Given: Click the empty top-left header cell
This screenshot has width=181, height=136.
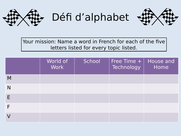Looking at the screenshot, I should 22,66.
